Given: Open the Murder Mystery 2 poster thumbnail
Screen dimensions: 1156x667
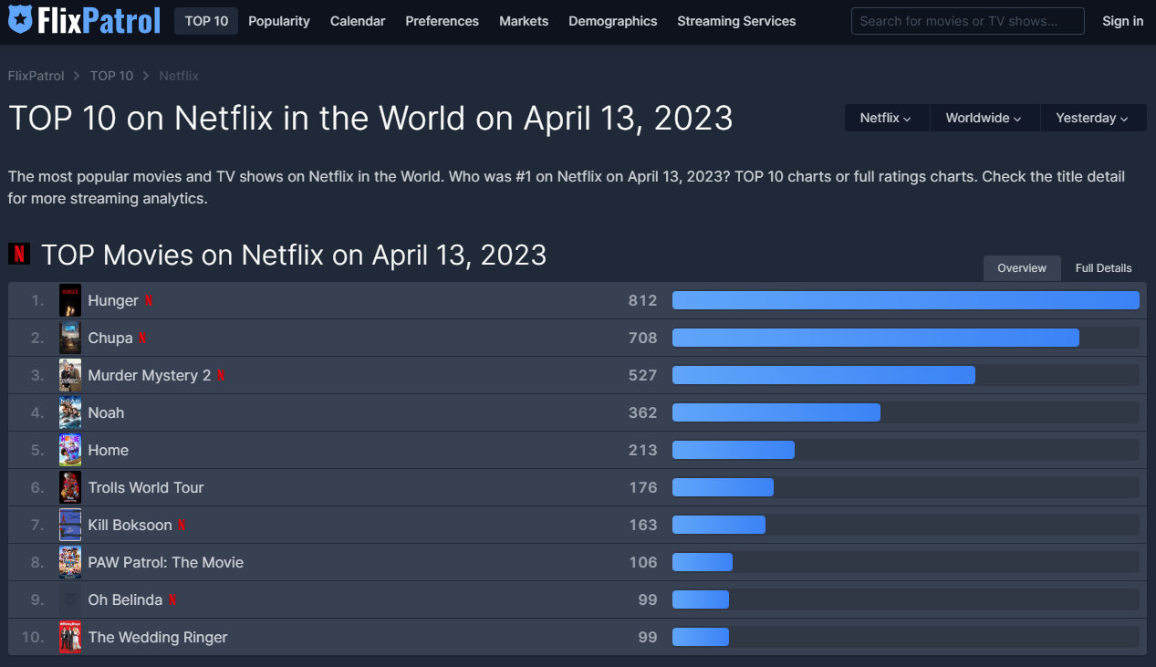Looking at the screenshot, I should pos(70,375).
